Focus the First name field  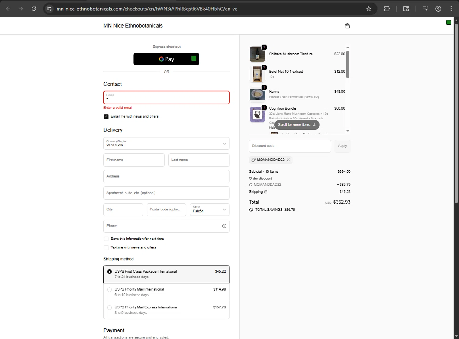coord(134,160)
